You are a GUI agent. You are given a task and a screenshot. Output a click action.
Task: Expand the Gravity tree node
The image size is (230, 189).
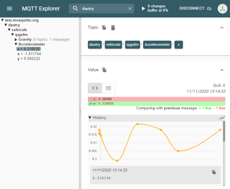coord(16,40)
